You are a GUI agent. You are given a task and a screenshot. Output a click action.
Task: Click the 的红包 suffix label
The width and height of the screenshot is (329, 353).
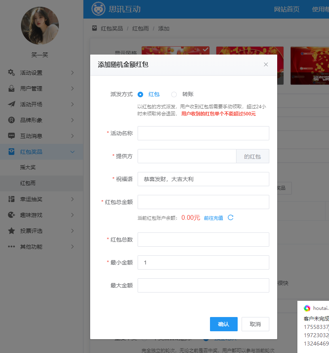pyautogui.click(x=253, y=156)
